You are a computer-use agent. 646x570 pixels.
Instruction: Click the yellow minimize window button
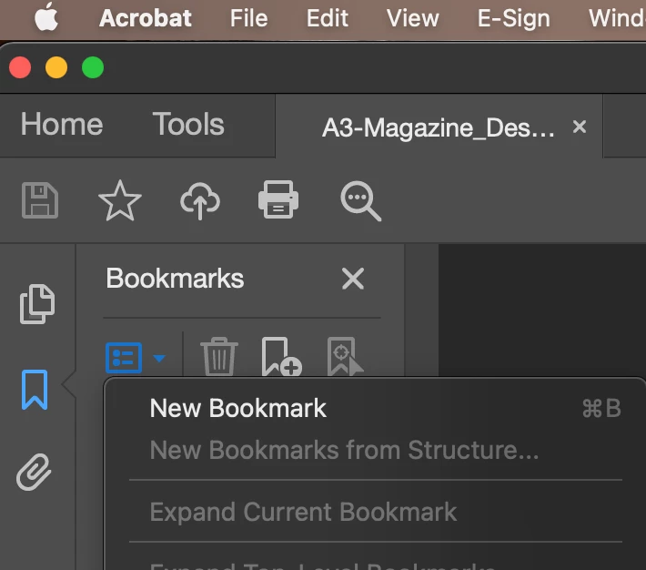pyautogui.click(x=56, y=67)
